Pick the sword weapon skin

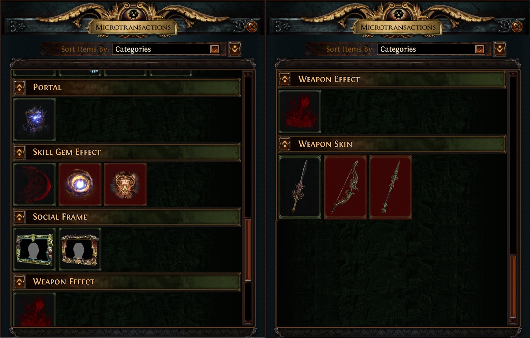click(299, 187)
